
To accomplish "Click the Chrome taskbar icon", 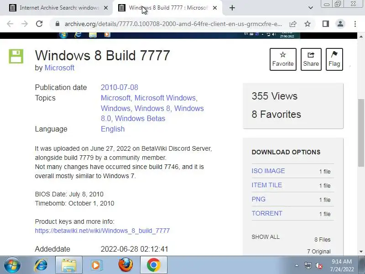I will pyautogui.click(x=153, y=265).
